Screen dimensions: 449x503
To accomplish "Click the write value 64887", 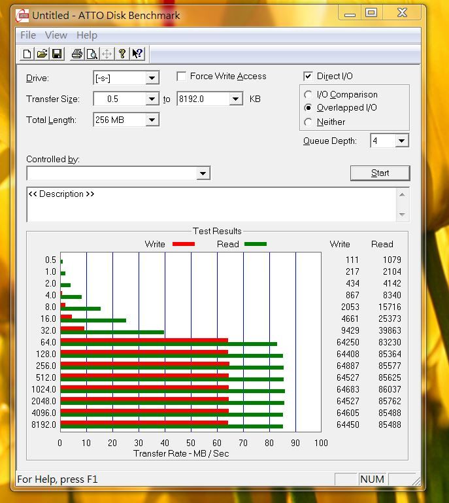I will (348, 366).
